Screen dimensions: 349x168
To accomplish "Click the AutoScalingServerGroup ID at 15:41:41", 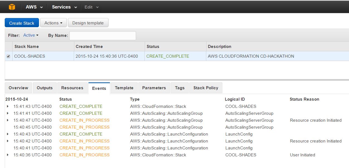I will (x=249, y=113).
